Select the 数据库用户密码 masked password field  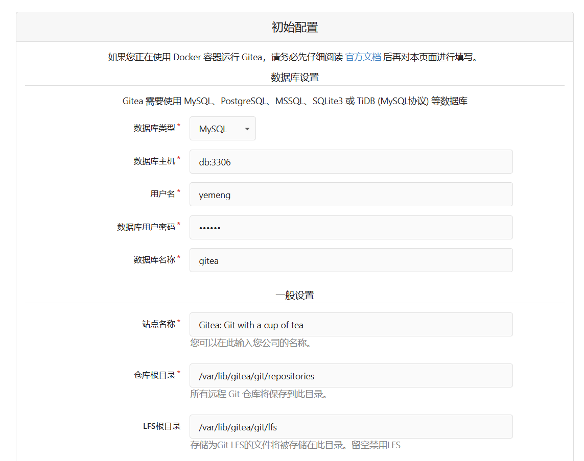tap(351, 228)
